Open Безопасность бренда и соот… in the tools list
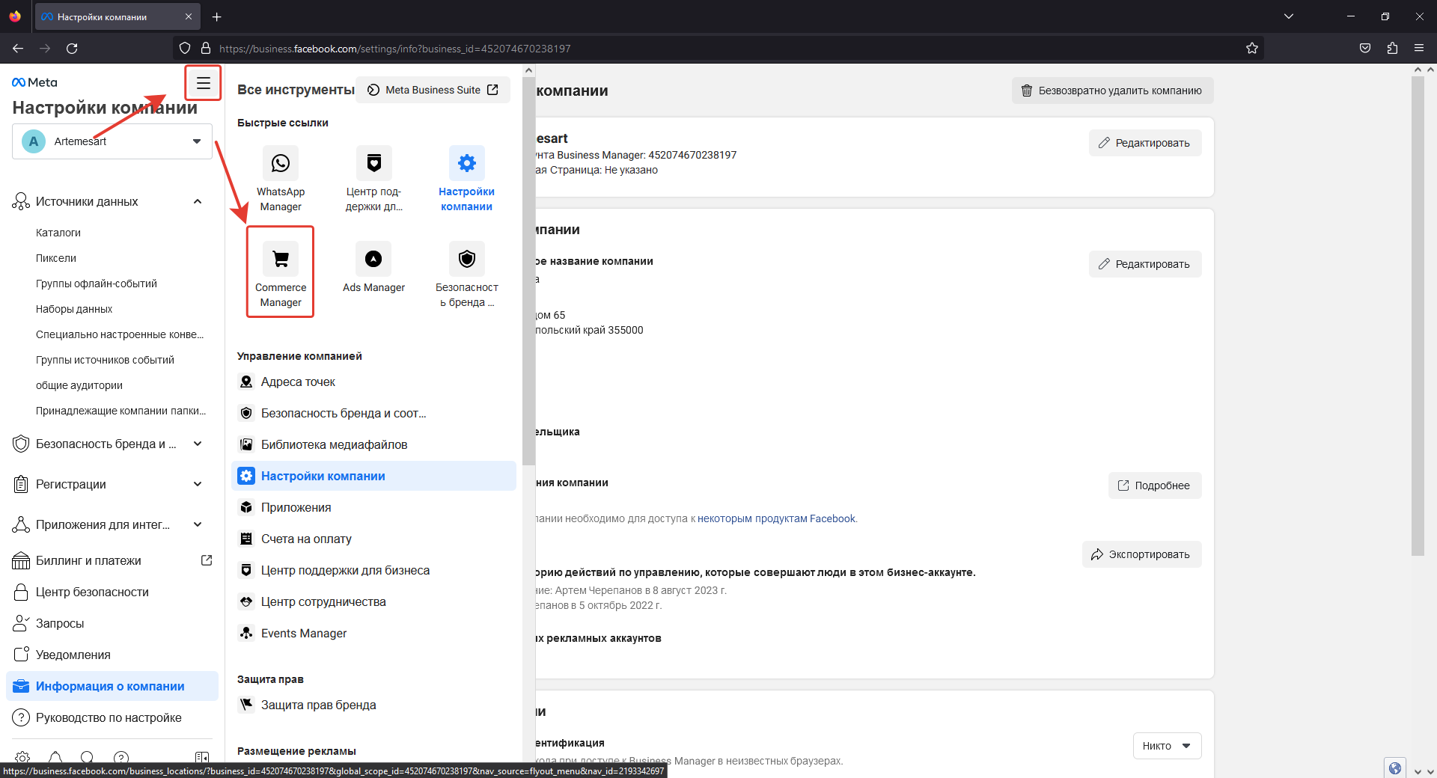Screen dimensions: 1437x778 [373, 413]
